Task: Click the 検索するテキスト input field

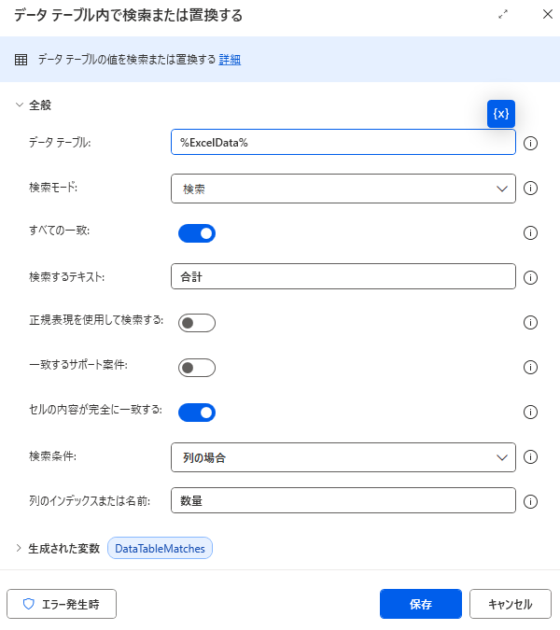Action: click(x=343, y=277)
